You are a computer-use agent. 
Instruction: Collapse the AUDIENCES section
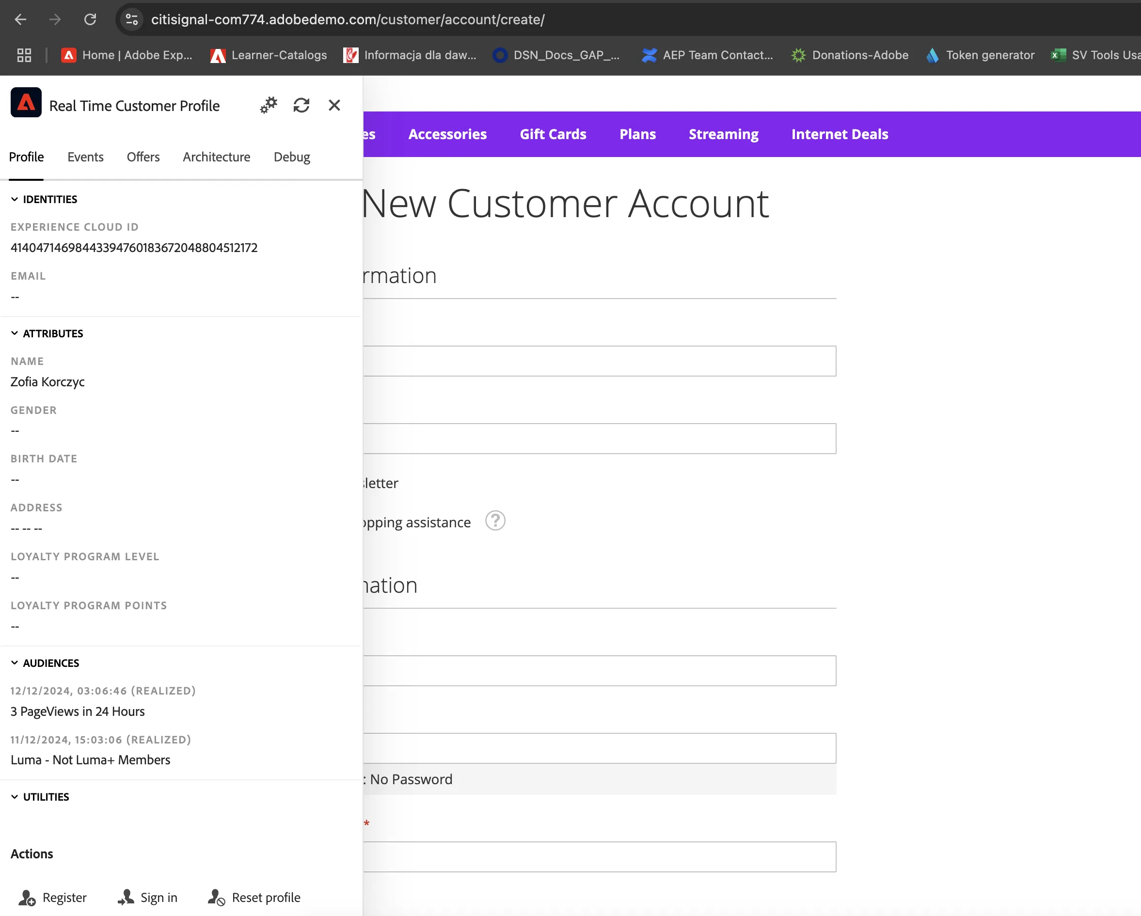(45, 663)
